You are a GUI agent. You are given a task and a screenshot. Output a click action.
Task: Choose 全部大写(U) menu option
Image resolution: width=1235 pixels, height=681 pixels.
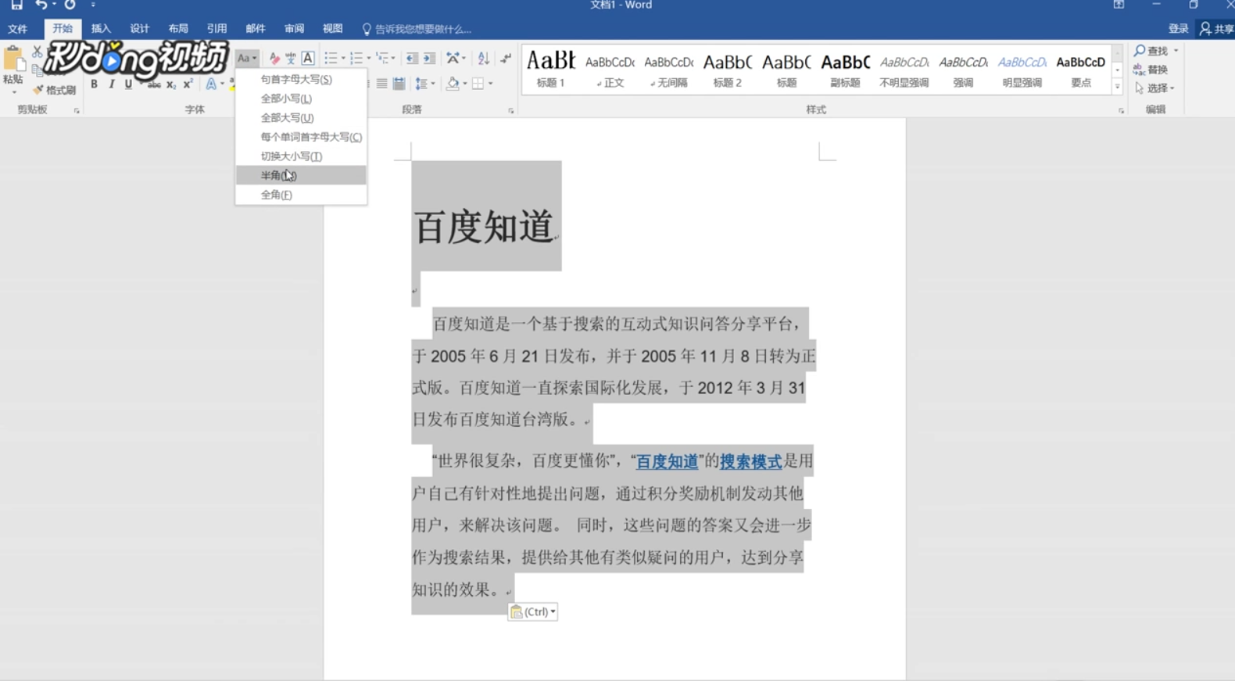click(301, 117)
